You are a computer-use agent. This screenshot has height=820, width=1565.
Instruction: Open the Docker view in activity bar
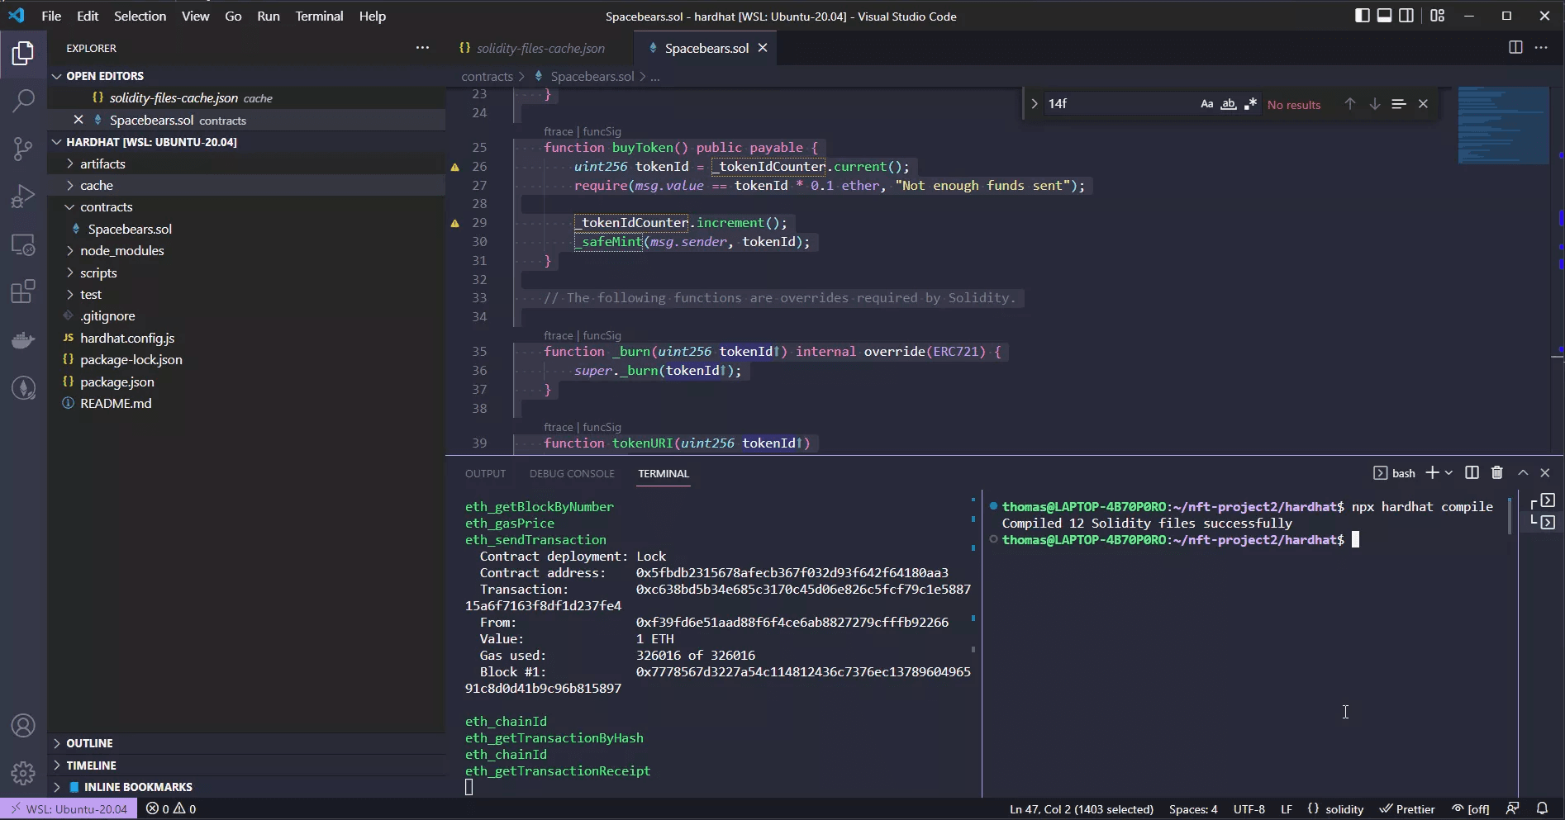pyautogui.click(x=23, y=340)
